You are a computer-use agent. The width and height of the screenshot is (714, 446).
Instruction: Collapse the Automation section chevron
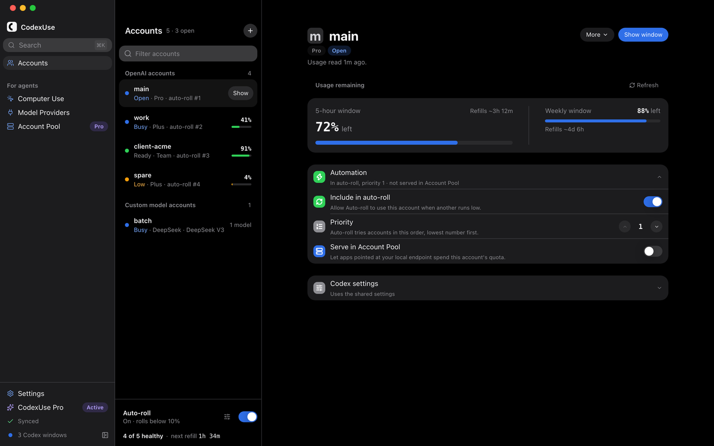point(659,177)
